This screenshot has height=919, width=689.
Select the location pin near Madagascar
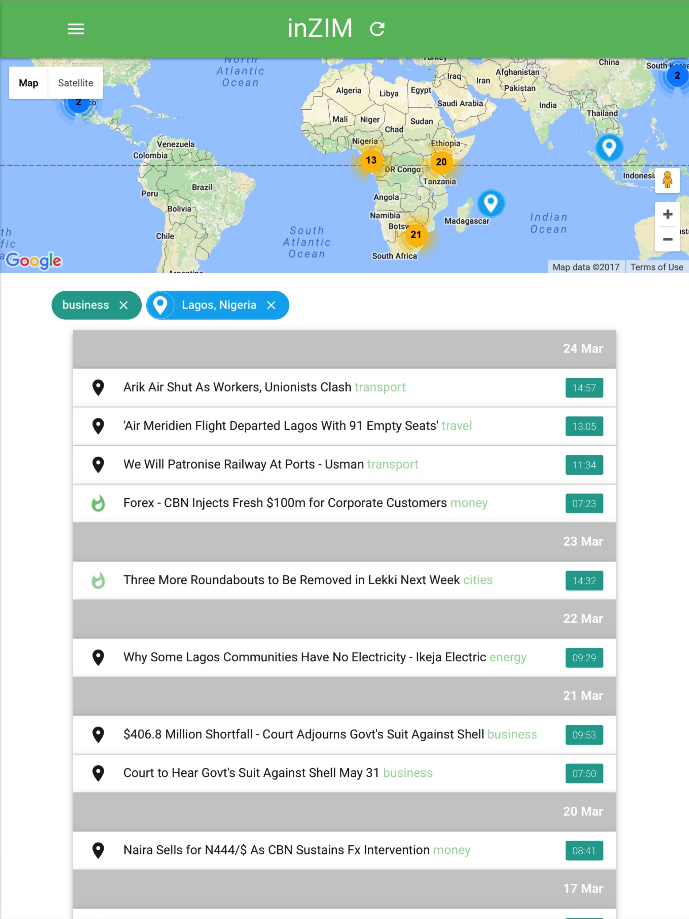click(491, 203)
